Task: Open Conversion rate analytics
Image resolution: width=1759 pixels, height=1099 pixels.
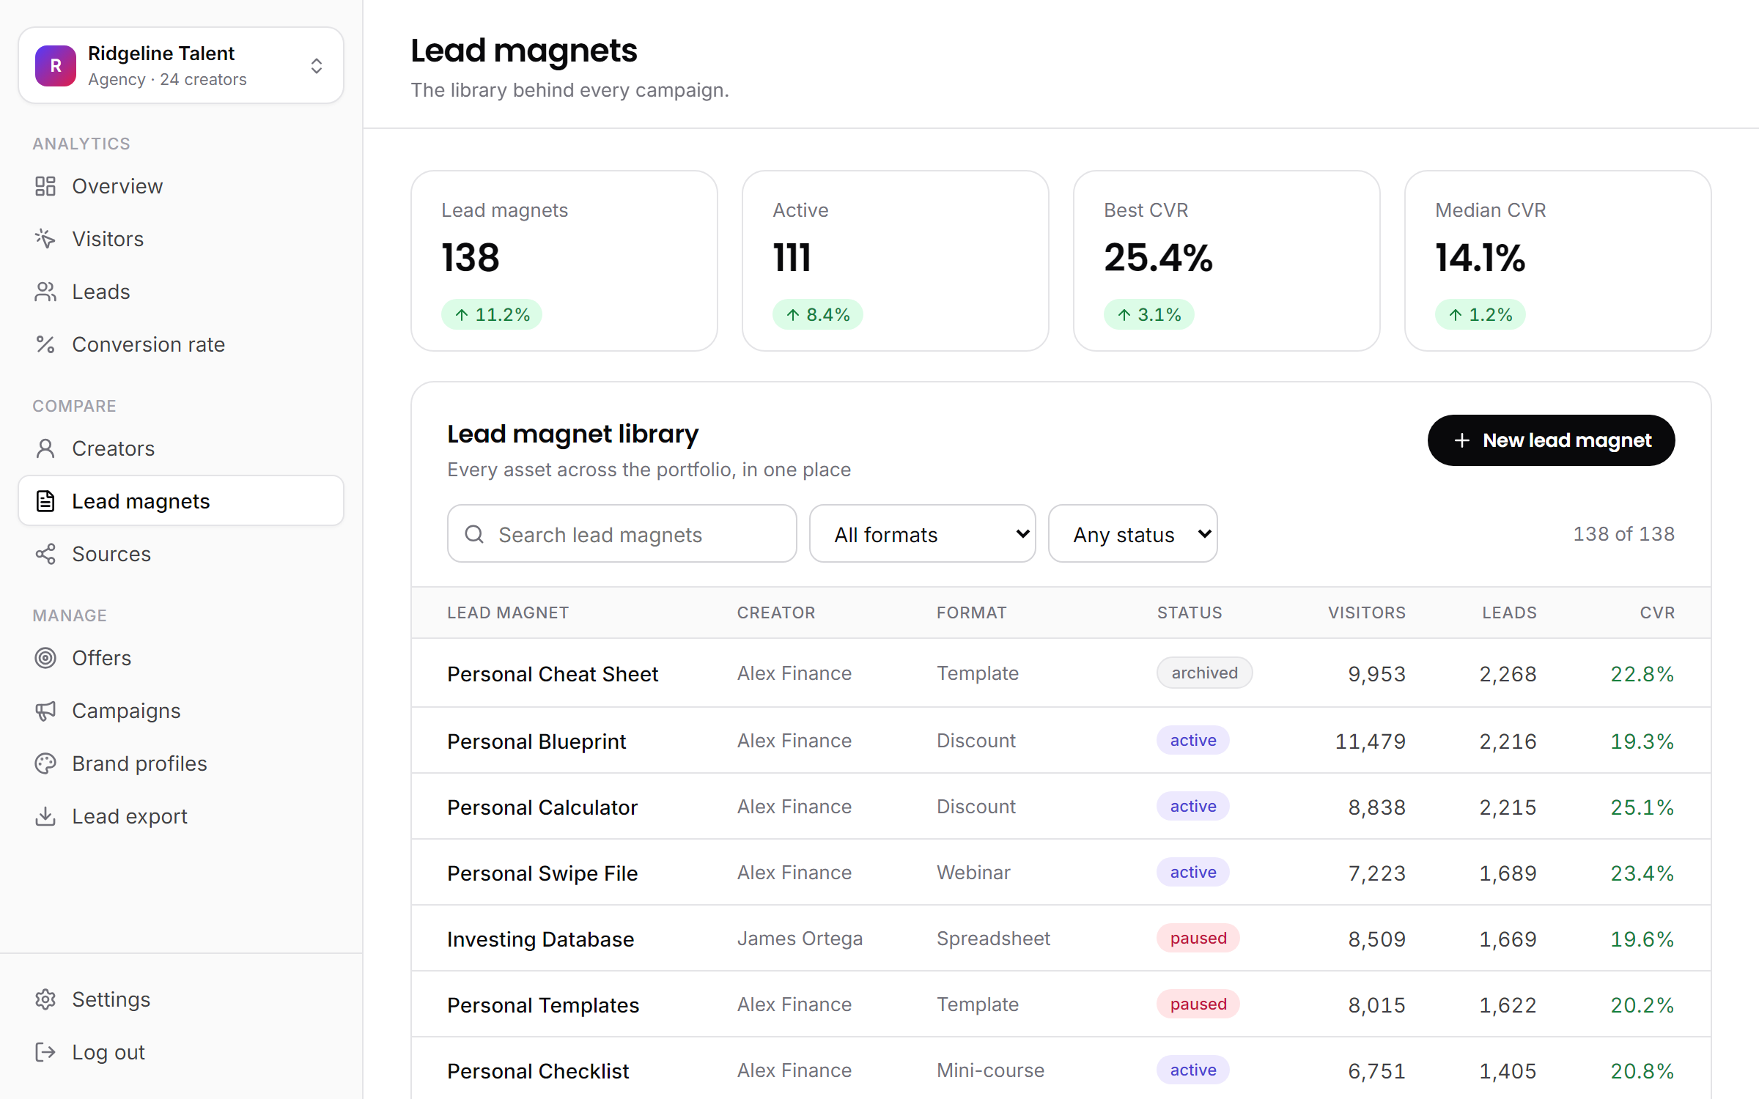Action: click(181, 344)
